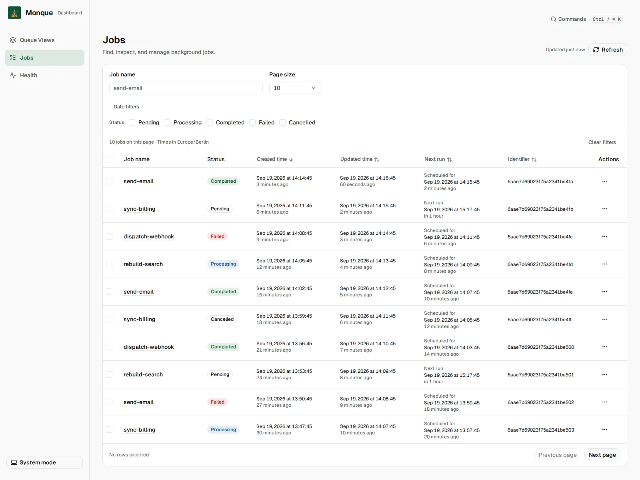The width and height of the screenshot is (640, 480).
Task: Open actions menu for job be502
Action: pos(605,402)
